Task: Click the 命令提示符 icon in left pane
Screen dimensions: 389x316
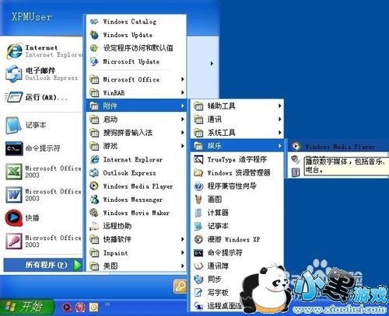Action: (14, 148)
